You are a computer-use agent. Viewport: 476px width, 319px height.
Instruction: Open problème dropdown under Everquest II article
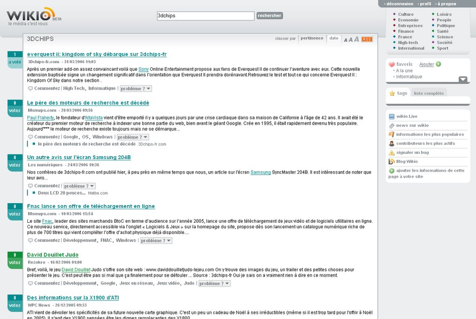point(136,88)
